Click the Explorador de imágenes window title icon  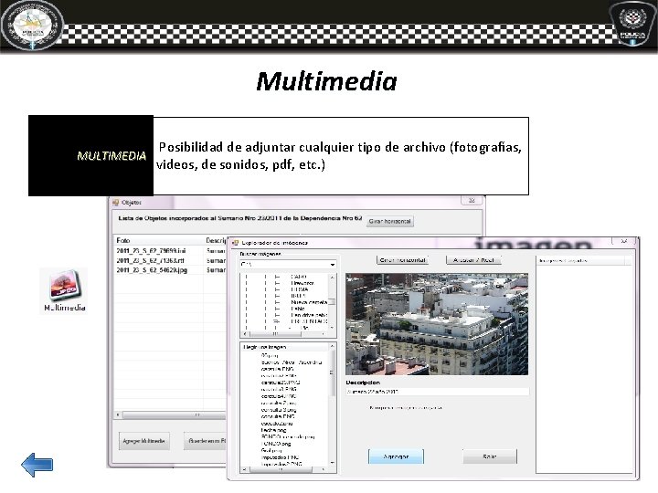[236, 243]
